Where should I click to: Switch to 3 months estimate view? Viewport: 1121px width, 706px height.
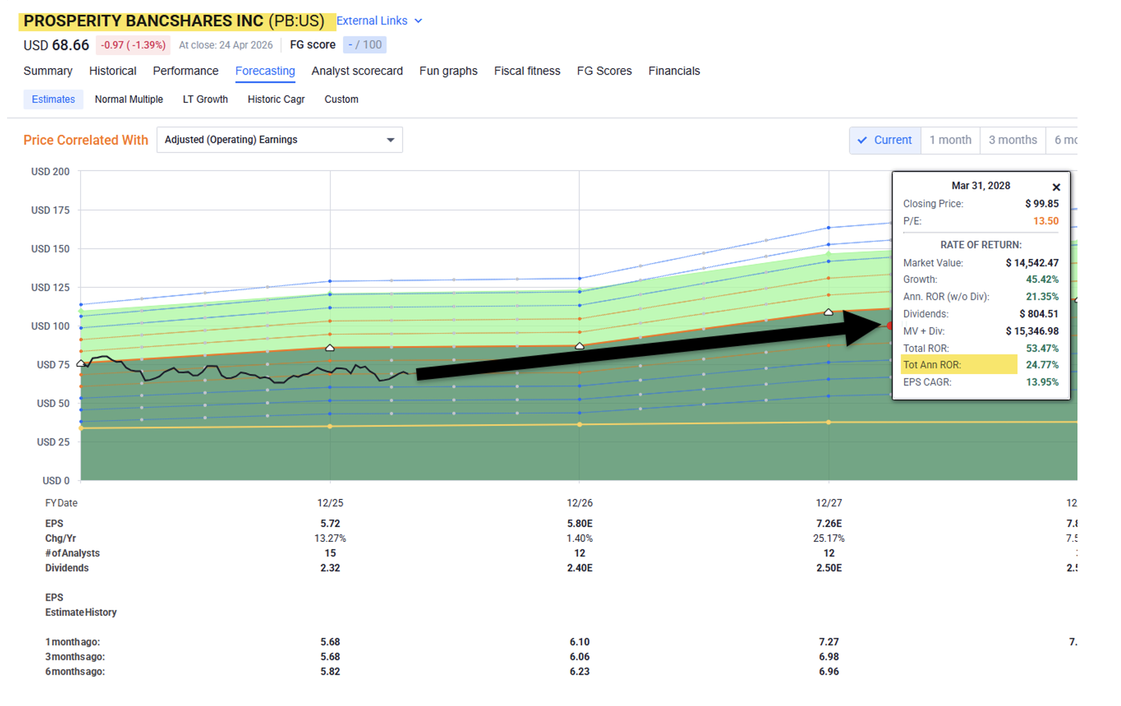click(1012, 140)
